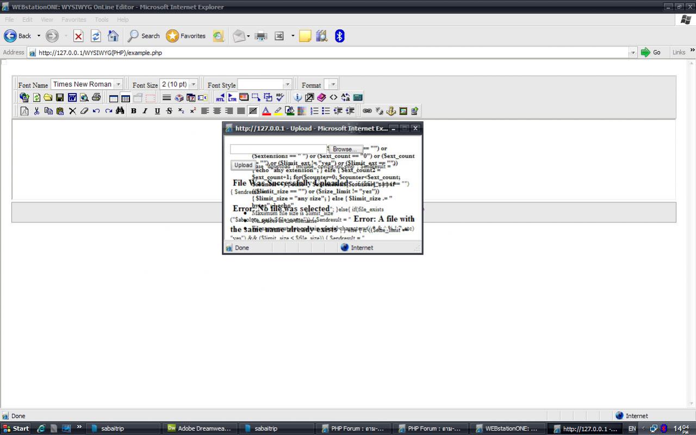696x435 pixels.
Task: Switch to HTML source code view
Action: [333, 97]
